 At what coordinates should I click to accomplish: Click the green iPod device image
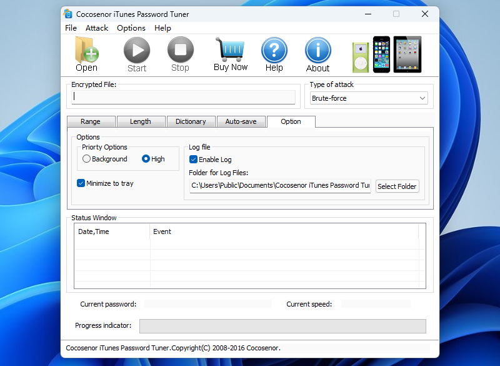coord(361,58)
